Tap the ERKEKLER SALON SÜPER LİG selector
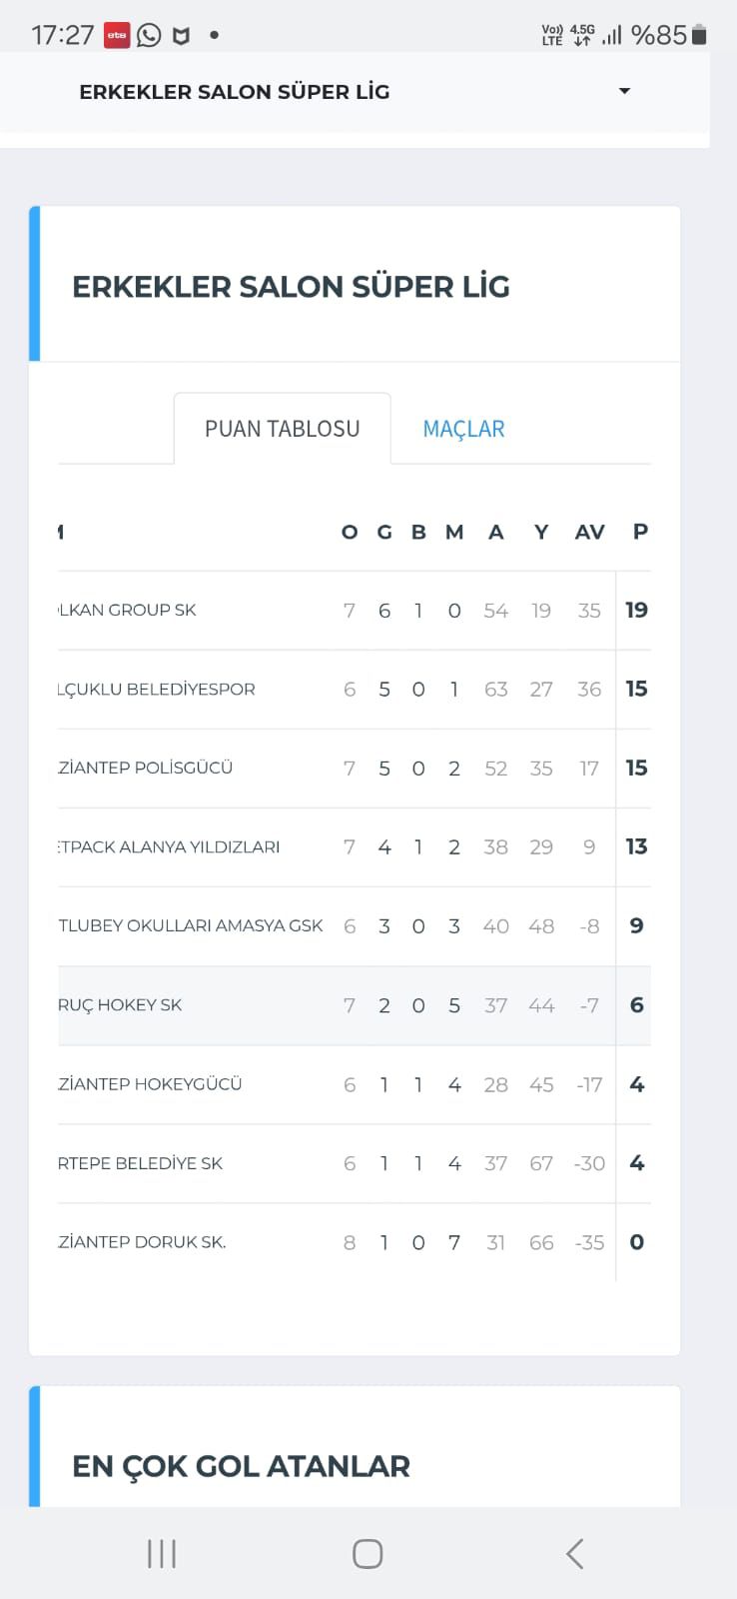 (235, 92)
